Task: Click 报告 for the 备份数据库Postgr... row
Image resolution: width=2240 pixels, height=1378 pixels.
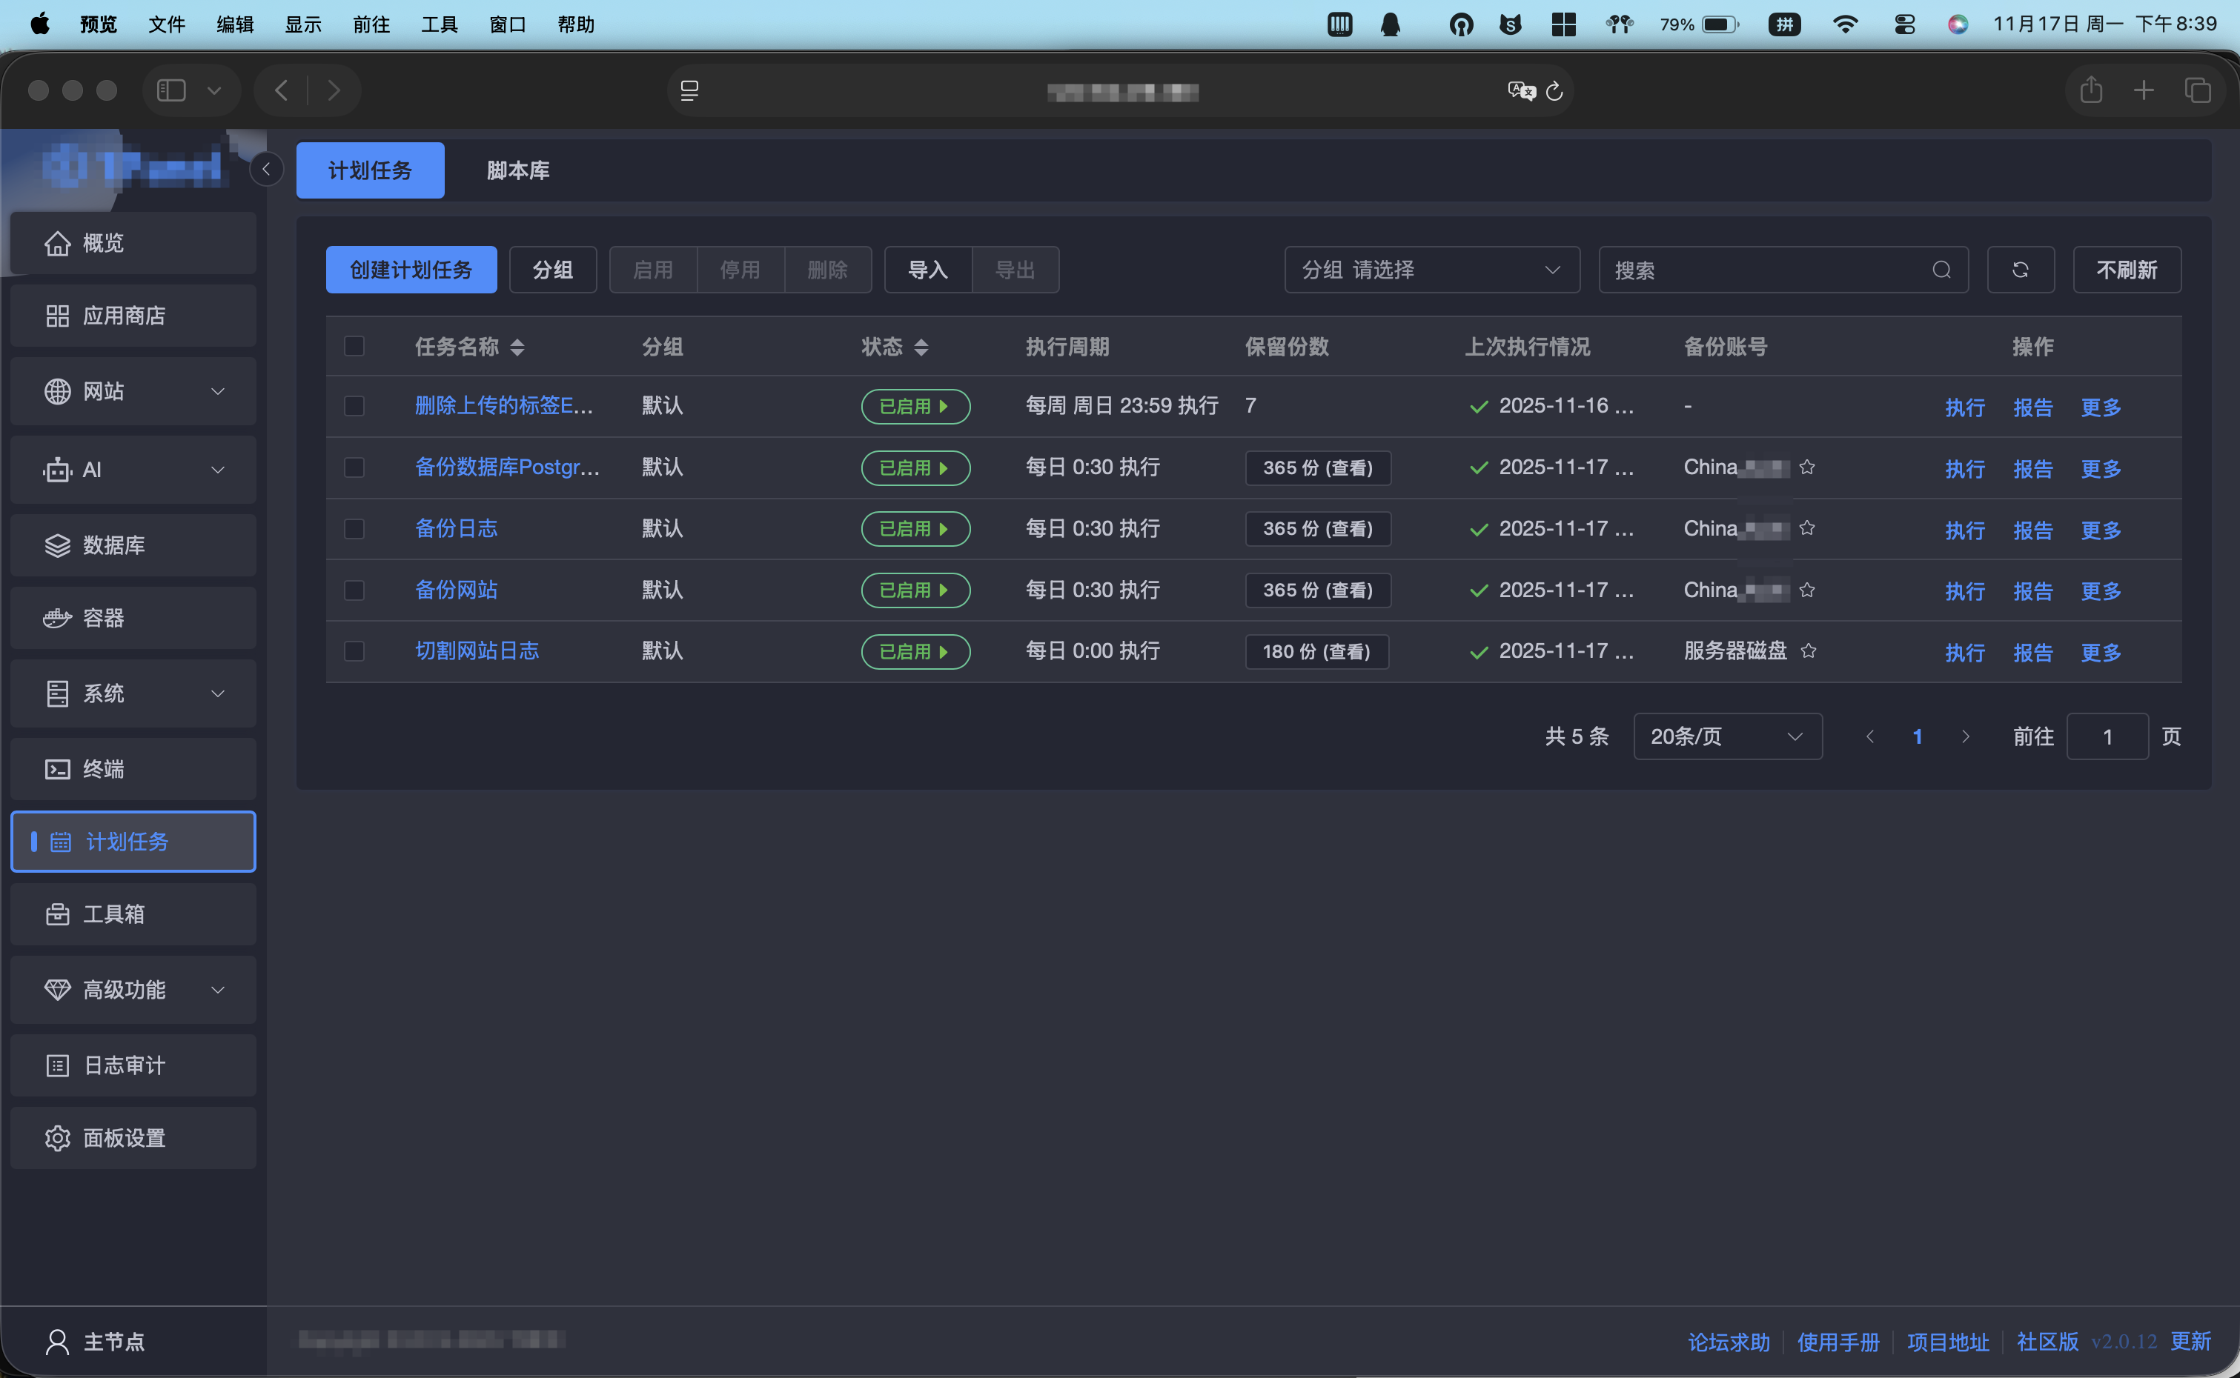Action: (x=2033, y=468)
